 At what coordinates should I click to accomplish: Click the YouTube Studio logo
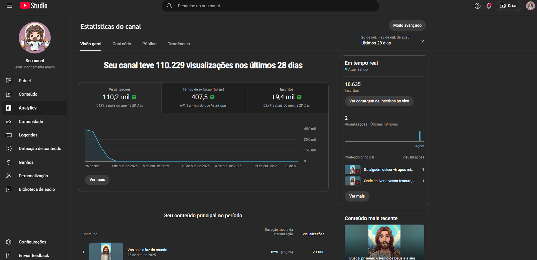point(34,6)
